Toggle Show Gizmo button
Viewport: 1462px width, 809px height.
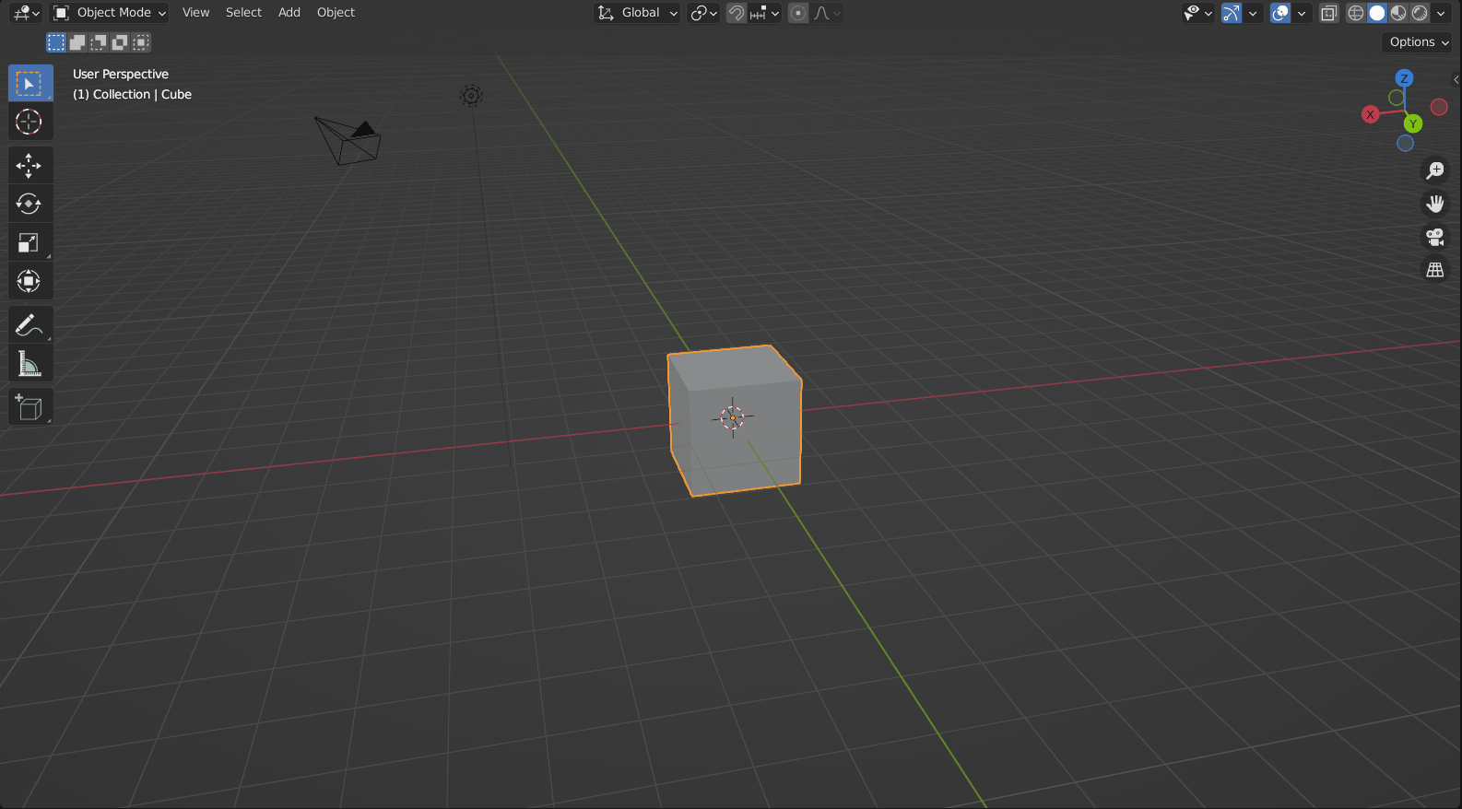click(1232, 13)
